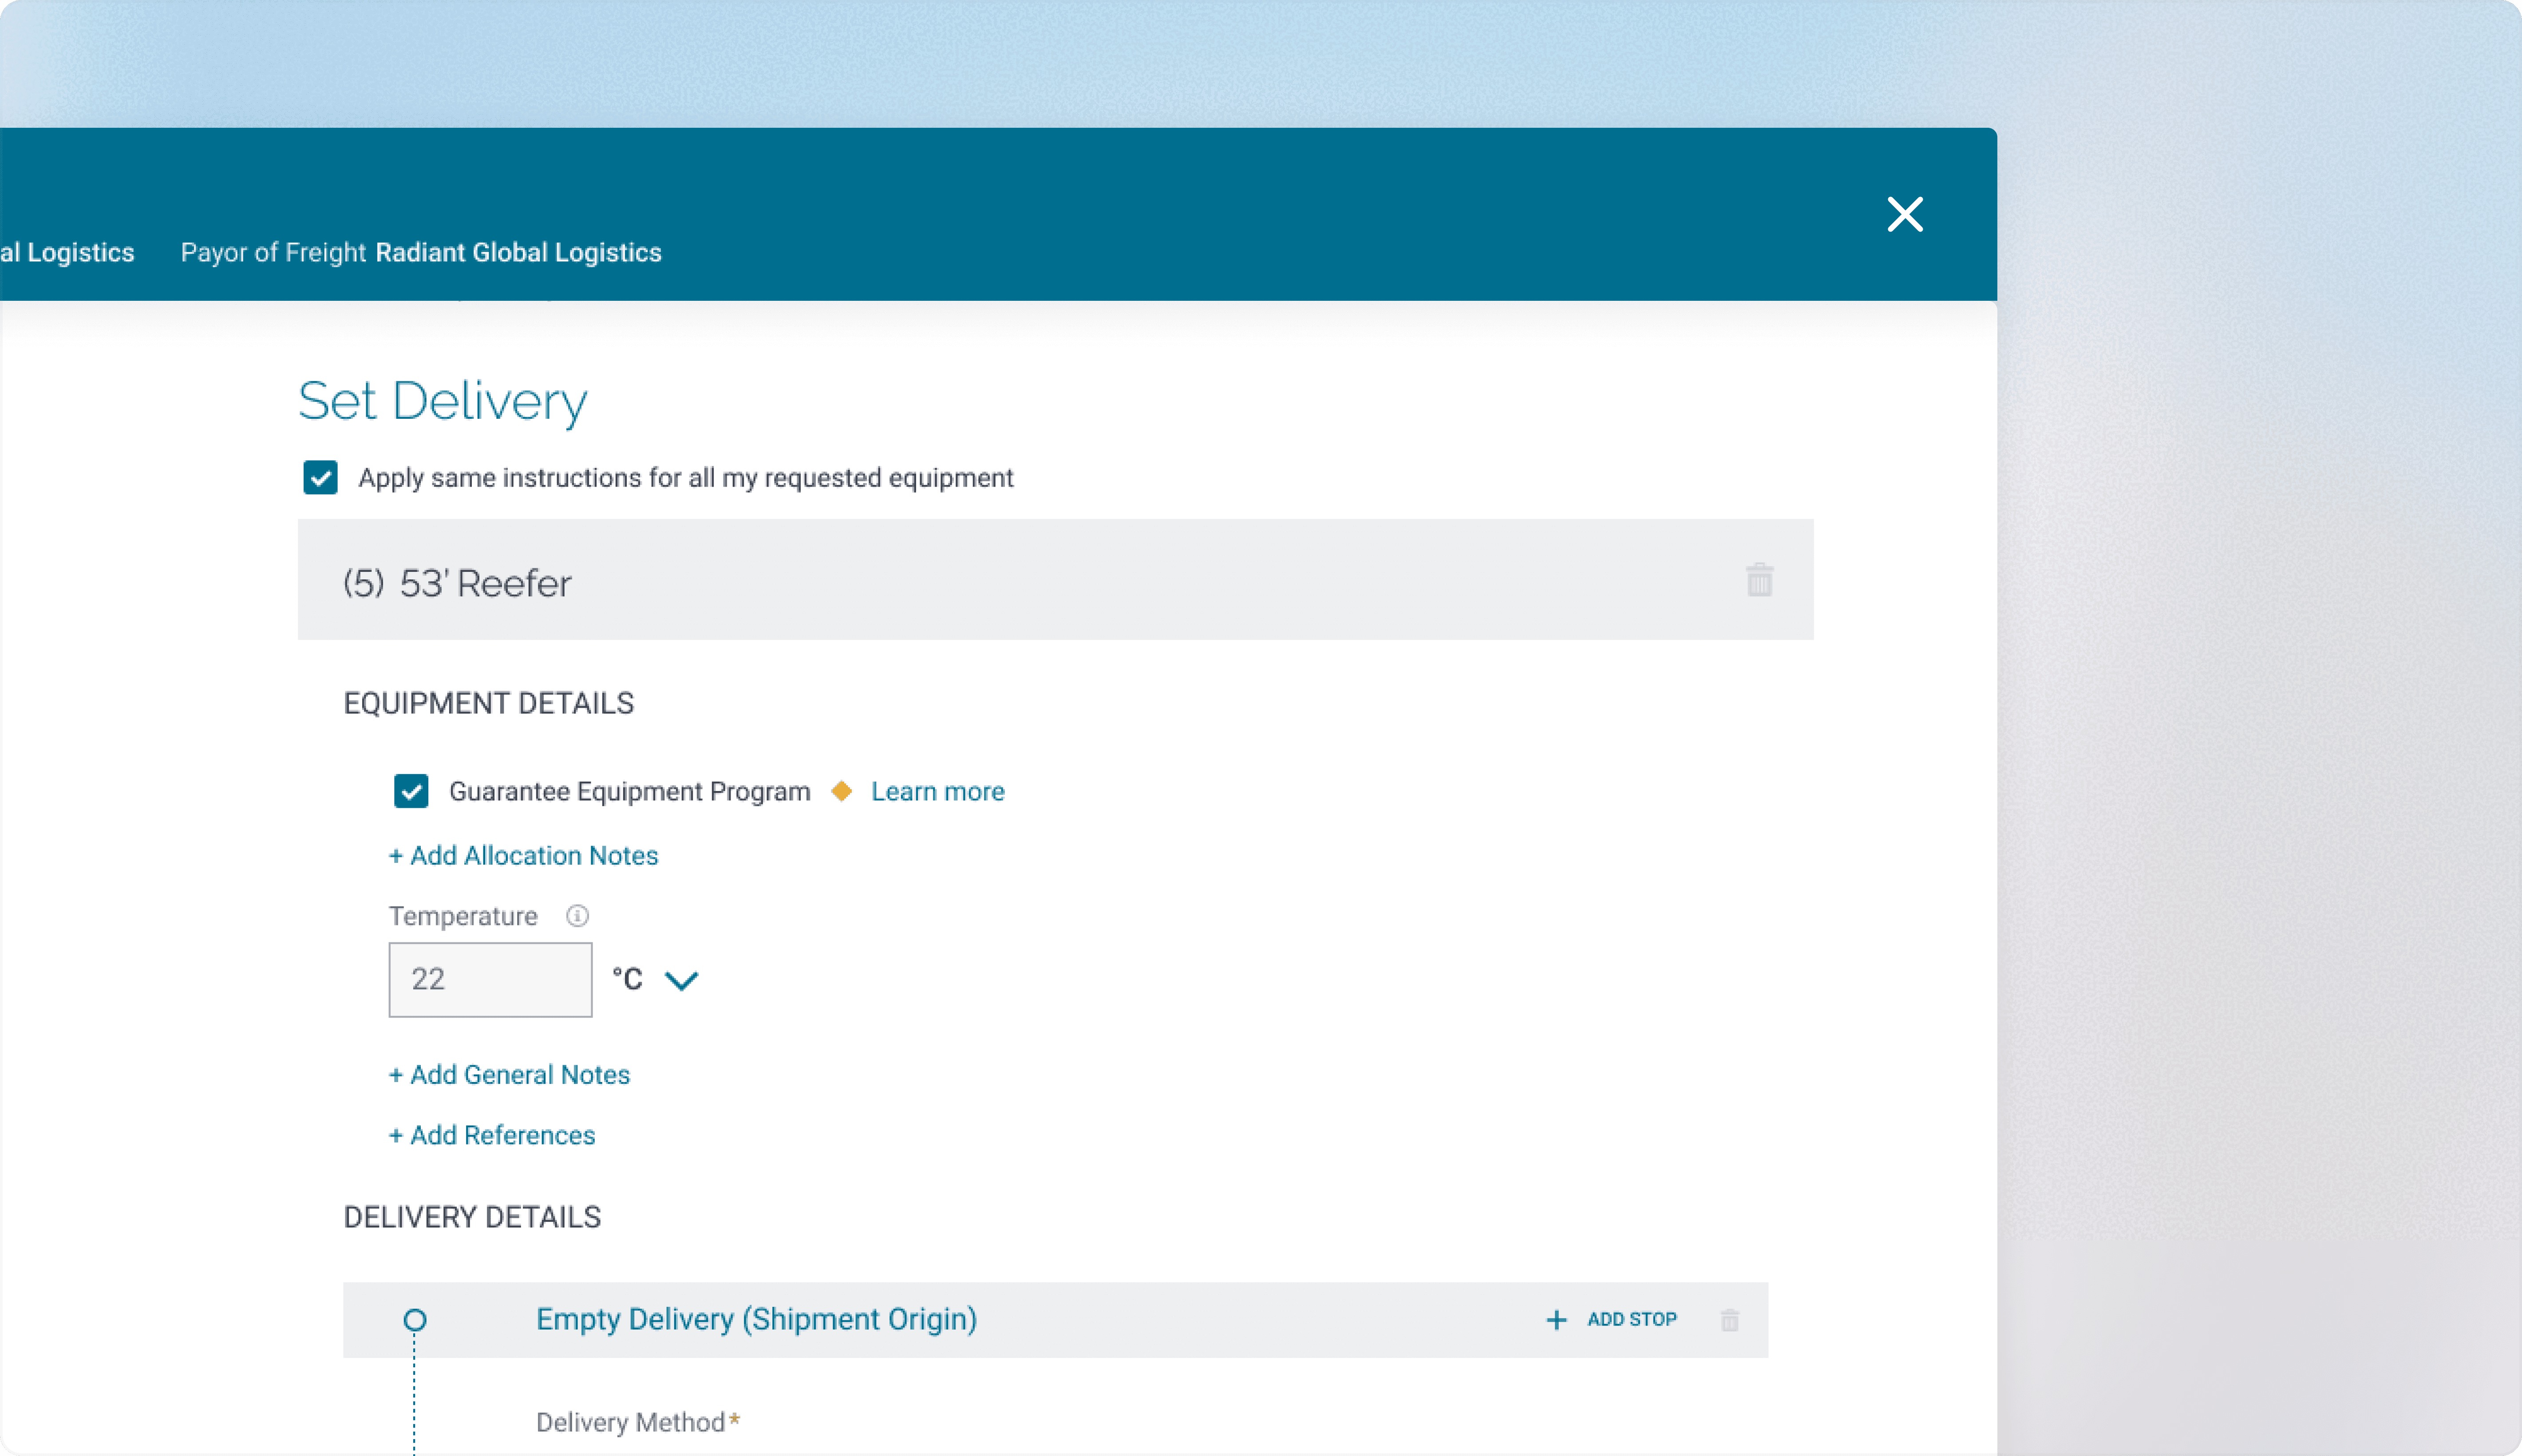Image resolution: width=2522 pixels, height=1456 pixels.
Task: Focus the Temperature input field
Action: click(x=490, y=980)
